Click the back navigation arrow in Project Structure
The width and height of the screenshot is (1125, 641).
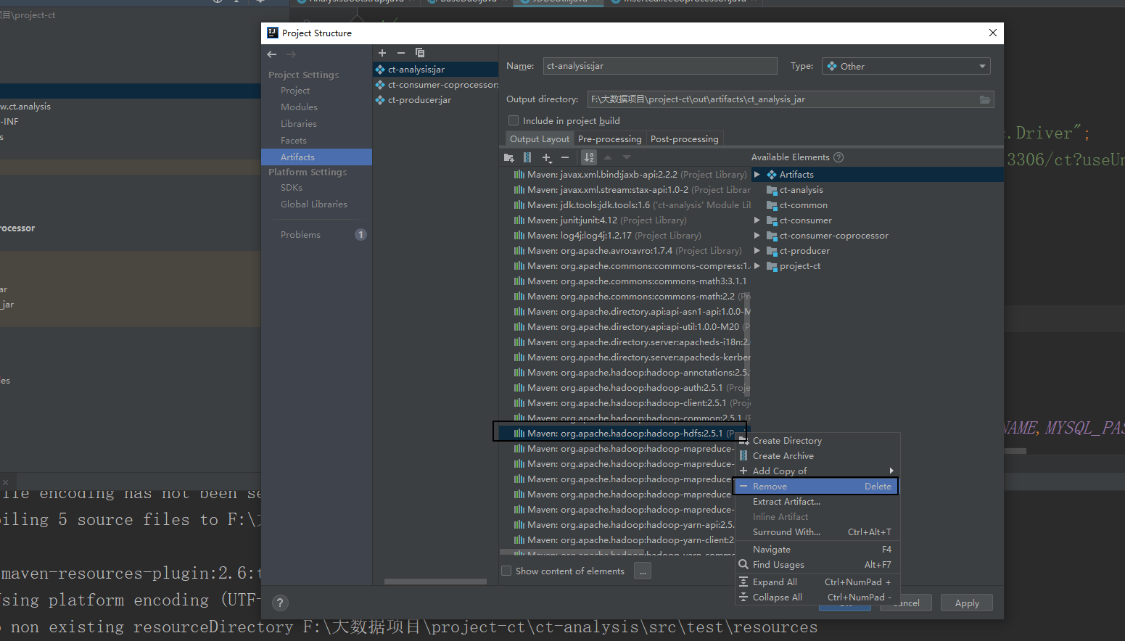coord(271,54)
